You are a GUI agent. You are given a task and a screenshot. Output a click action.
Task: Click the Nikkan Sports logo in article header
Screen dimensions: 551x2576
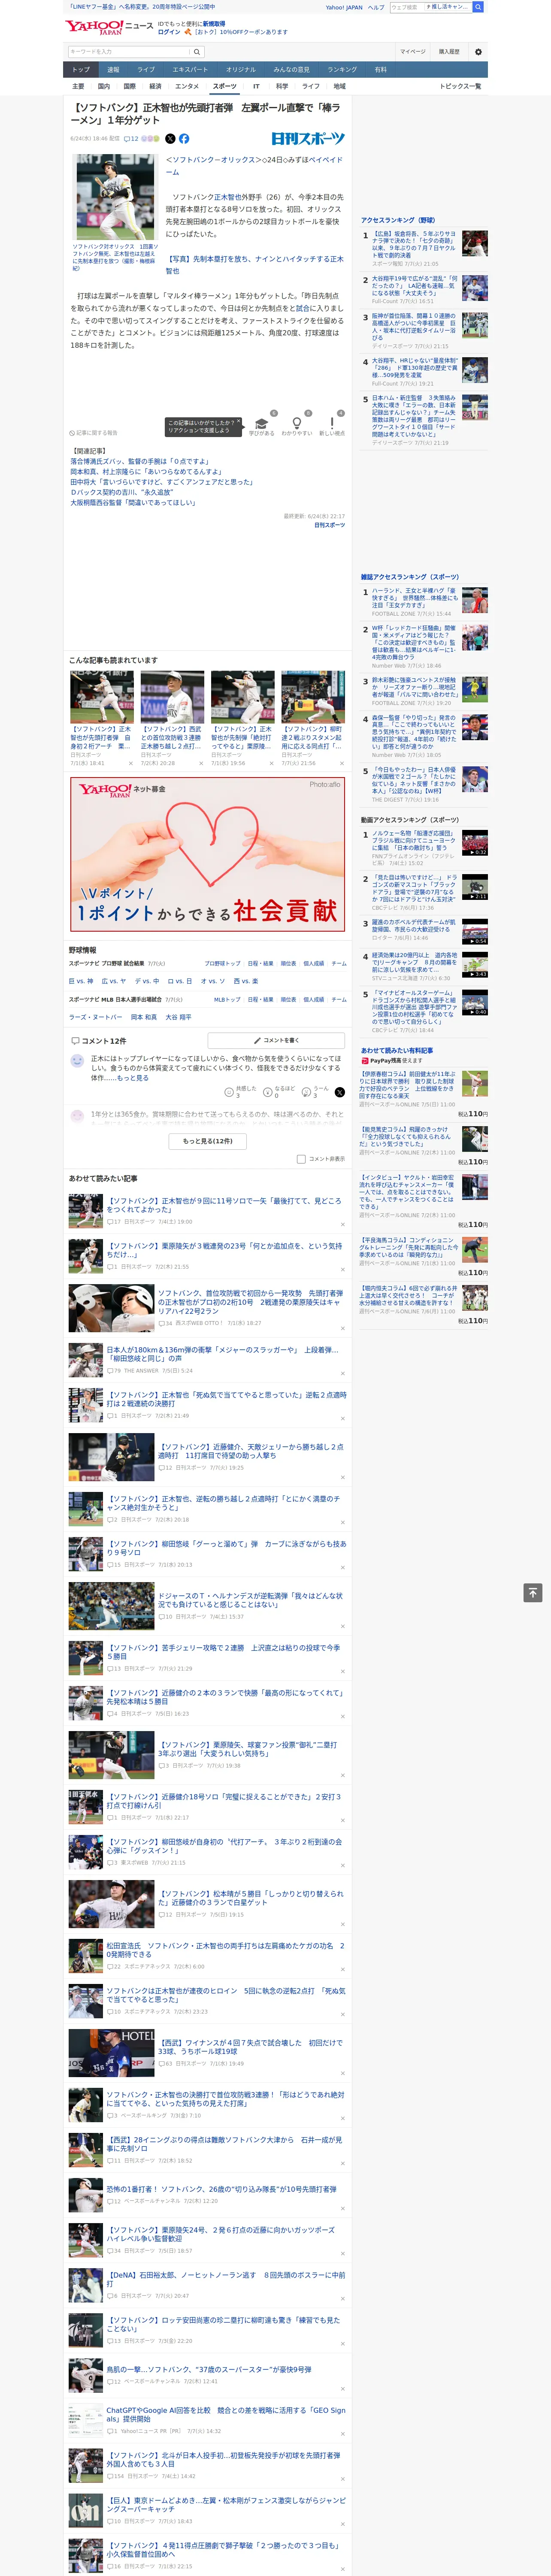[x=308, y=139]
